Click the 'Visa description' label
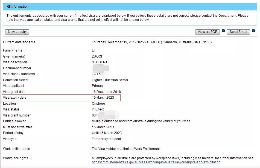The width and height of the screenshot is (260, 168). [15, 62]
